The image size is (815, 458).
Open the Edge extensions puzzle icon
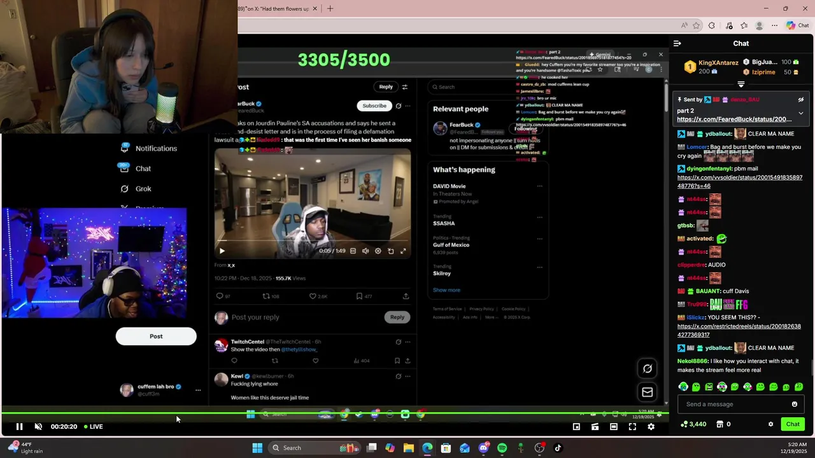712,25
